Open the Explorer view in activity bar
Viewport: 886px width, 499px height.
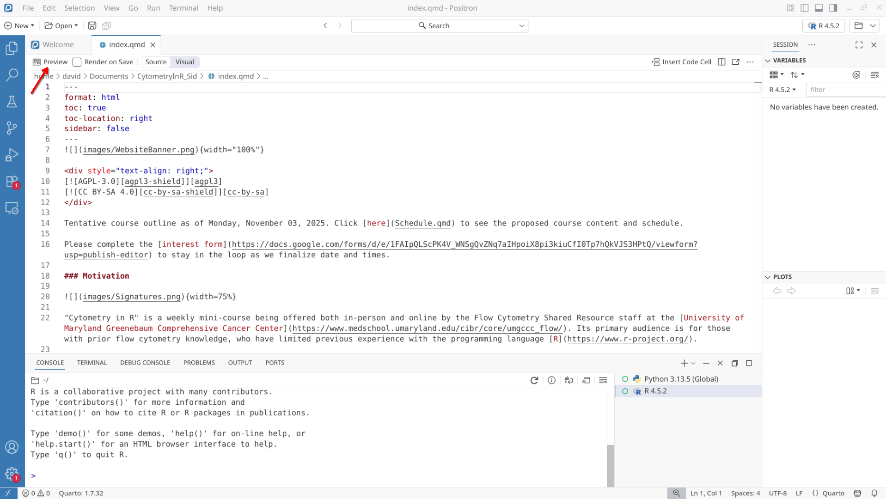[12, 49]
